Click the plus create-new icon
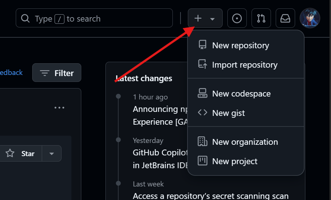The height and width of the screenshot is (200, 331). 198,18
